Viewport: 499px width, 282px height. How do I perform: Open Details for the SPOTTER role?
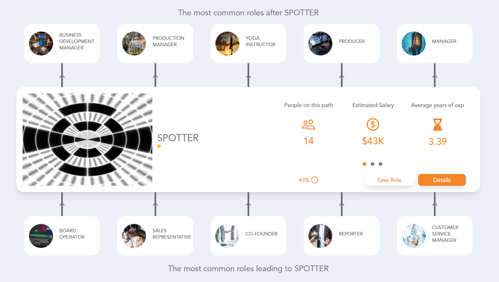click(442, 180)
